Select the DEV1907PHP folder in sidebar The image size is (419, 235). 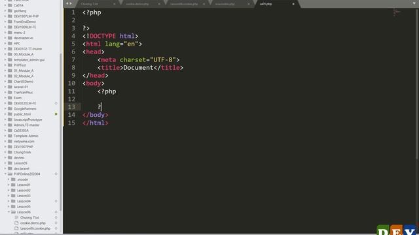(x=24, y=147)
